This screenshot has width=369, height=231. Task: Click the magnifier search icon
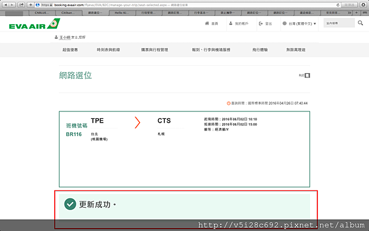tap(360, 23)
